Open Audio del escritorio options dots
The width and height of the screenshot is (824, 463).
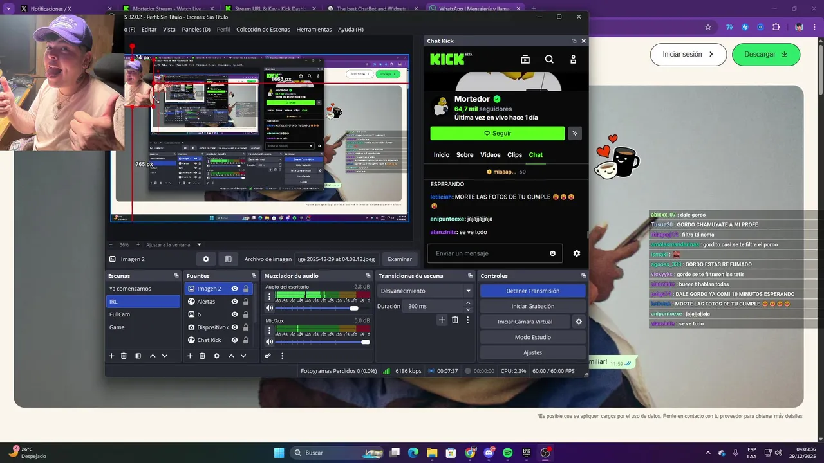coord(268,297)
